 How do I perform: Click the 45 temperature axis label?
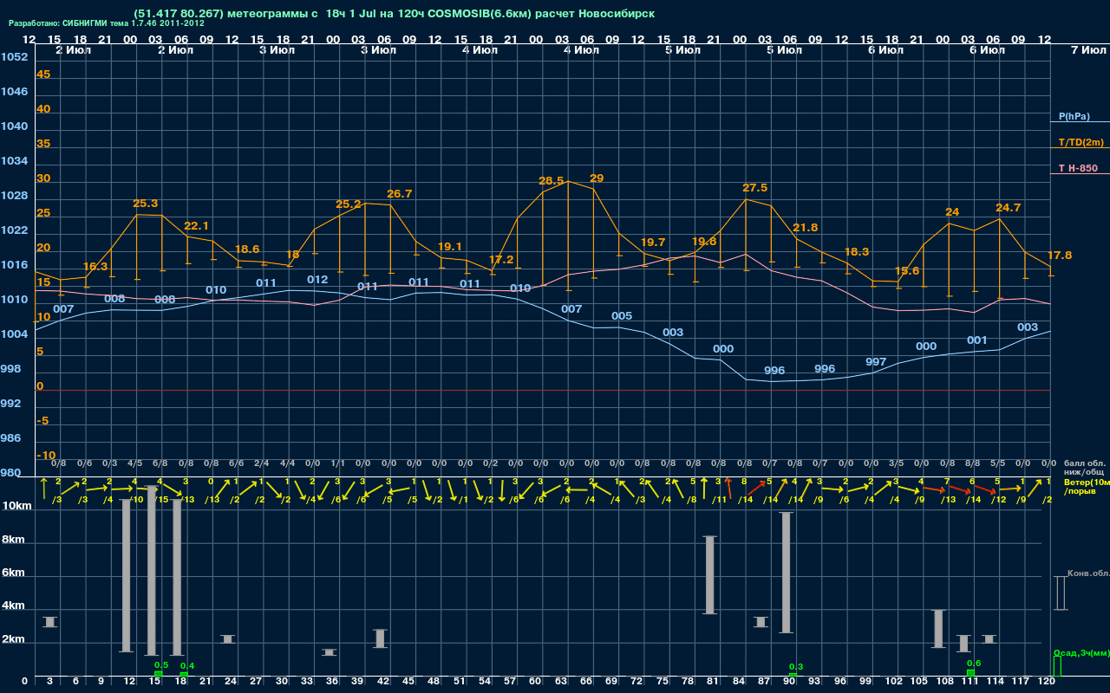pyautogui.click(x=43, y=74)
